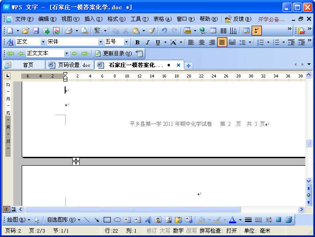
Task: Open the 插入 (Insert) menu
Action: point(93,19)
